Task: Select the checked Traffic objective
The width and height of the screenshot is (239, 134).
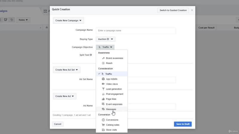Action: point(112,74)
